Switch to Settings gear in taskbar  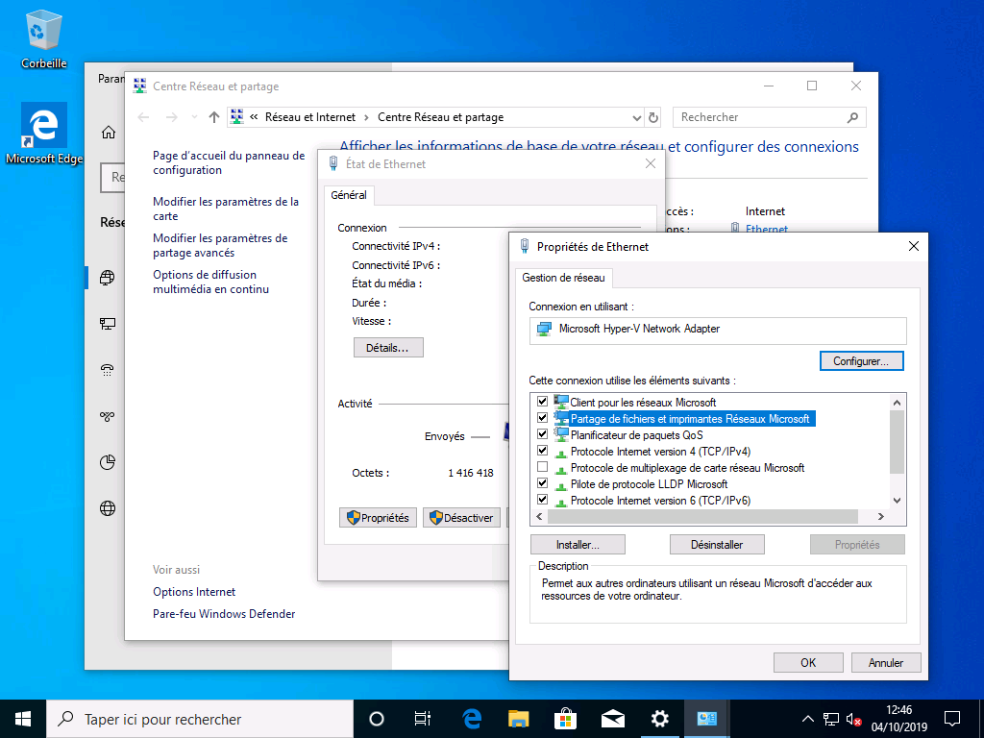pyautogui.click(x=659, y=719)
